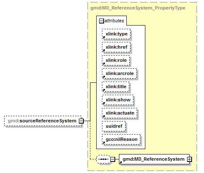Click the gmd:MD_ReferenceSystem element box

point(154,159)
